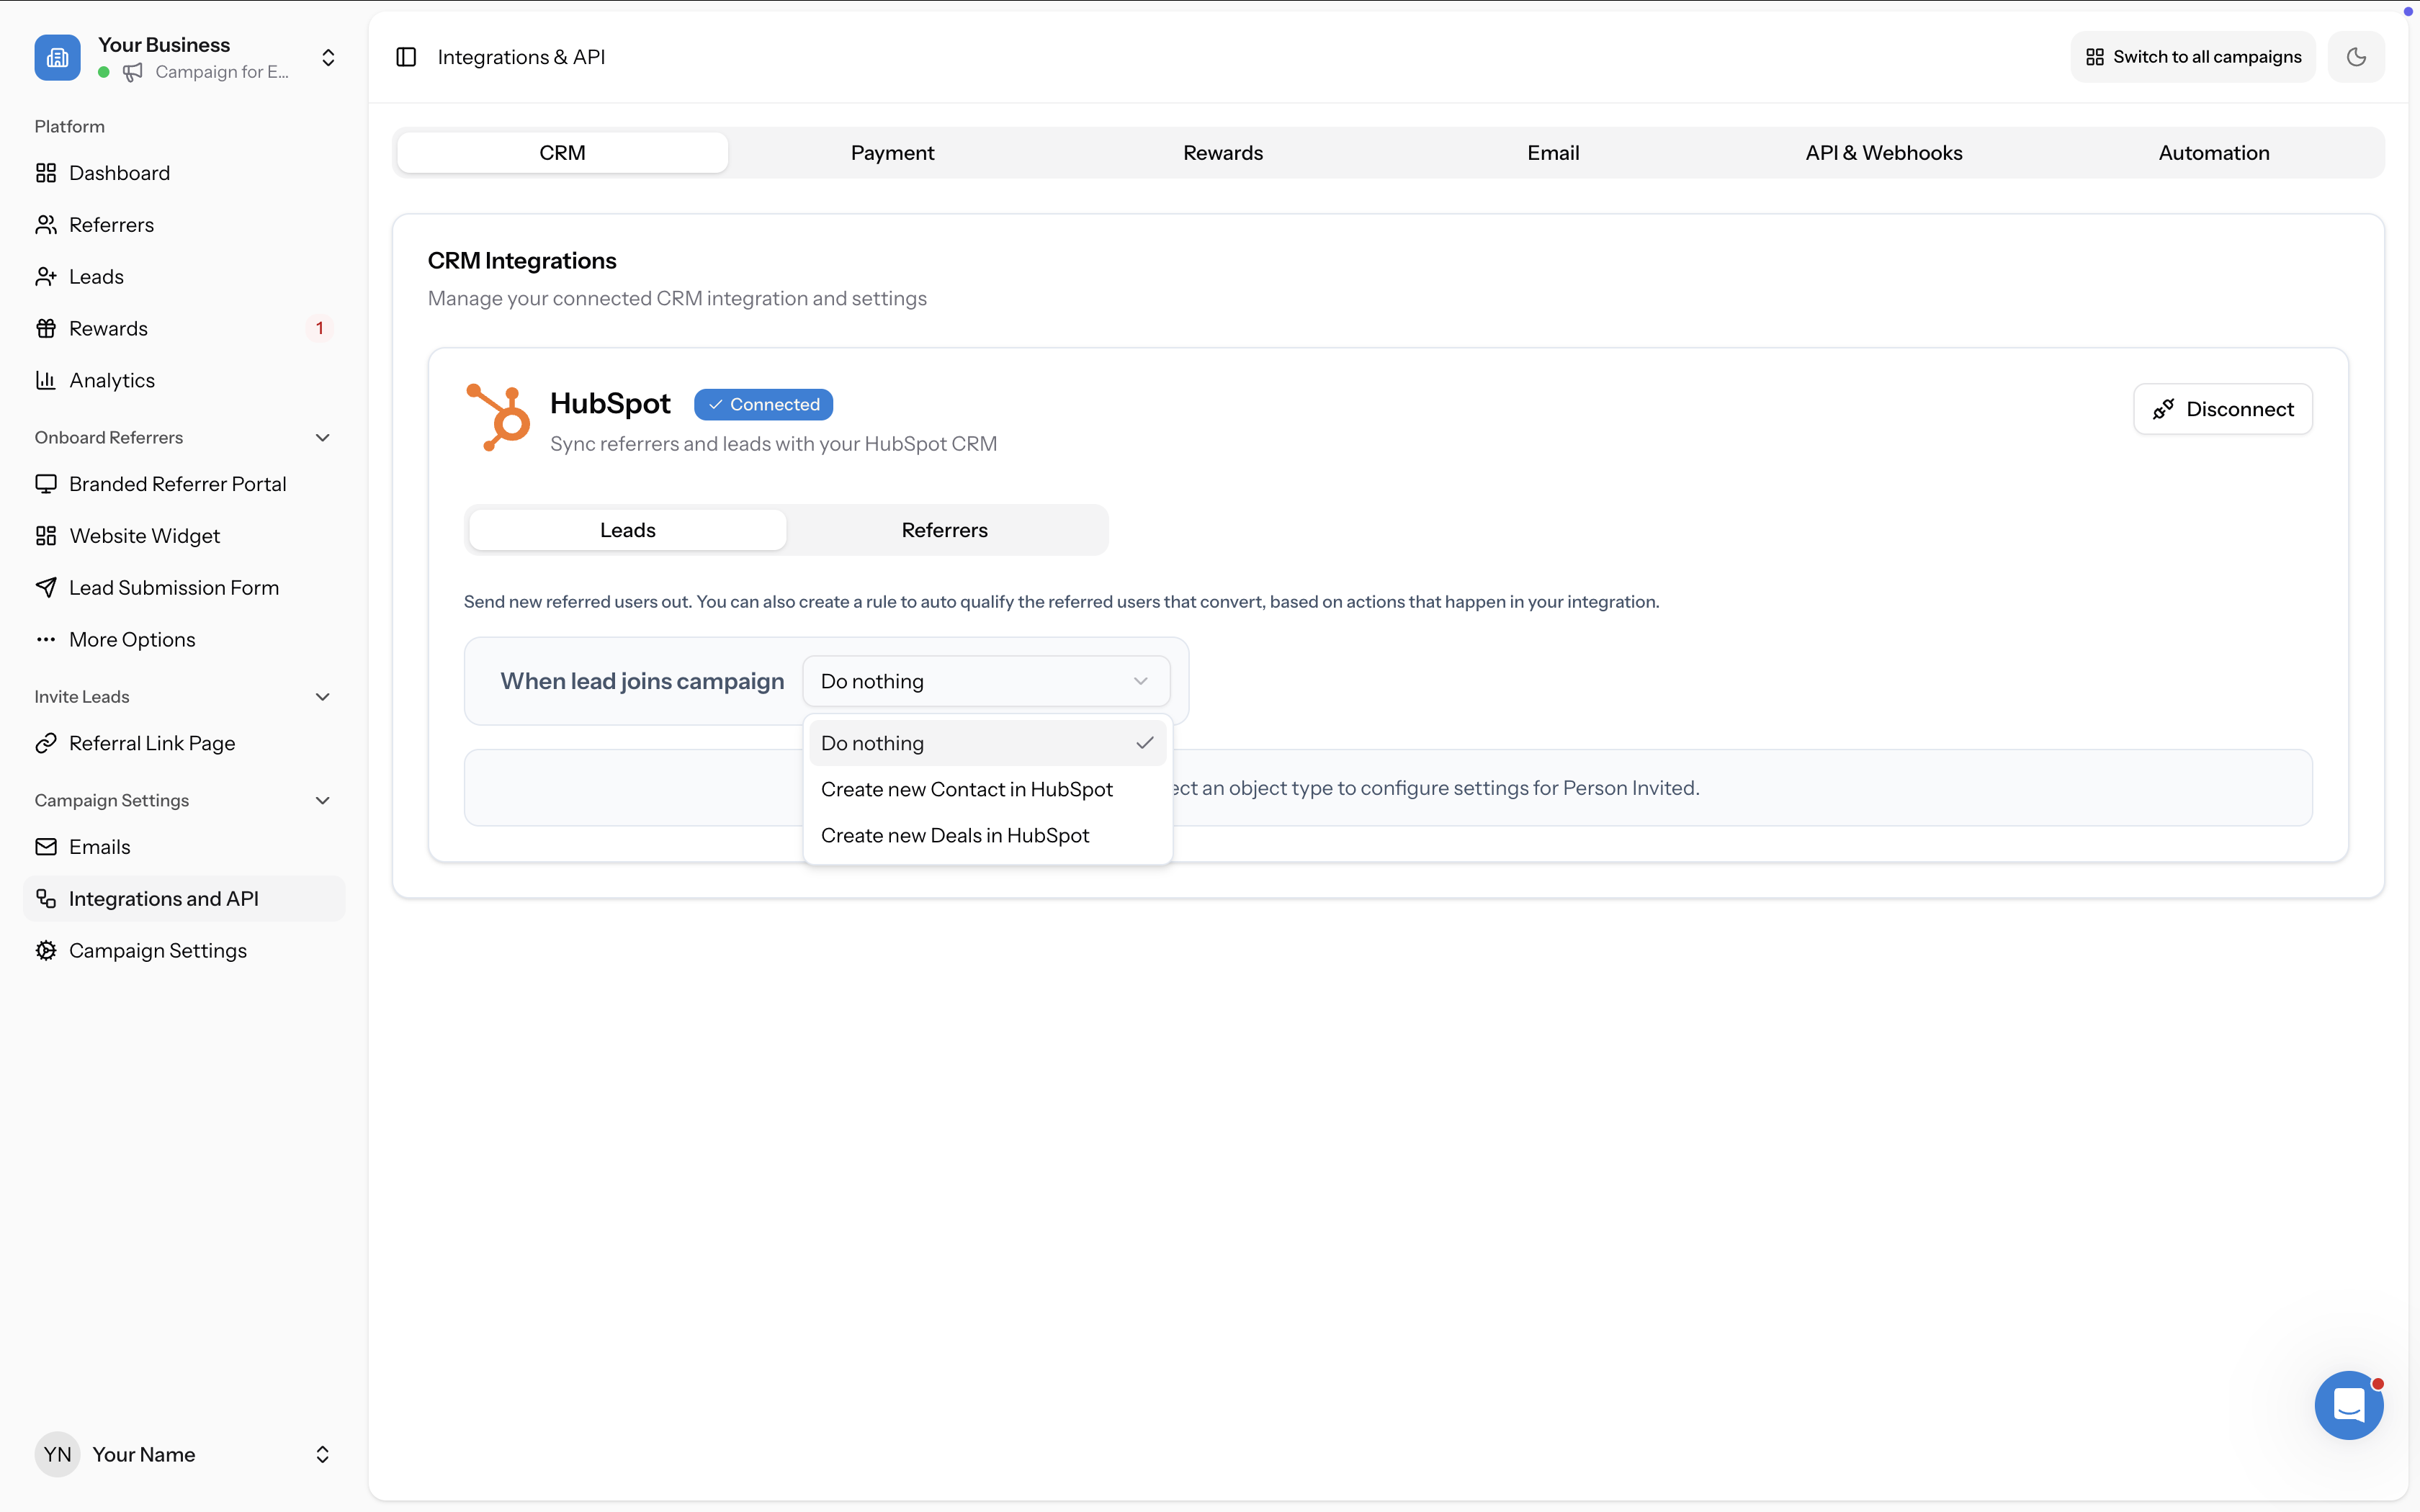Expand the Invite Leads section
The image size is (2420, 1512).
click(321, 696)
